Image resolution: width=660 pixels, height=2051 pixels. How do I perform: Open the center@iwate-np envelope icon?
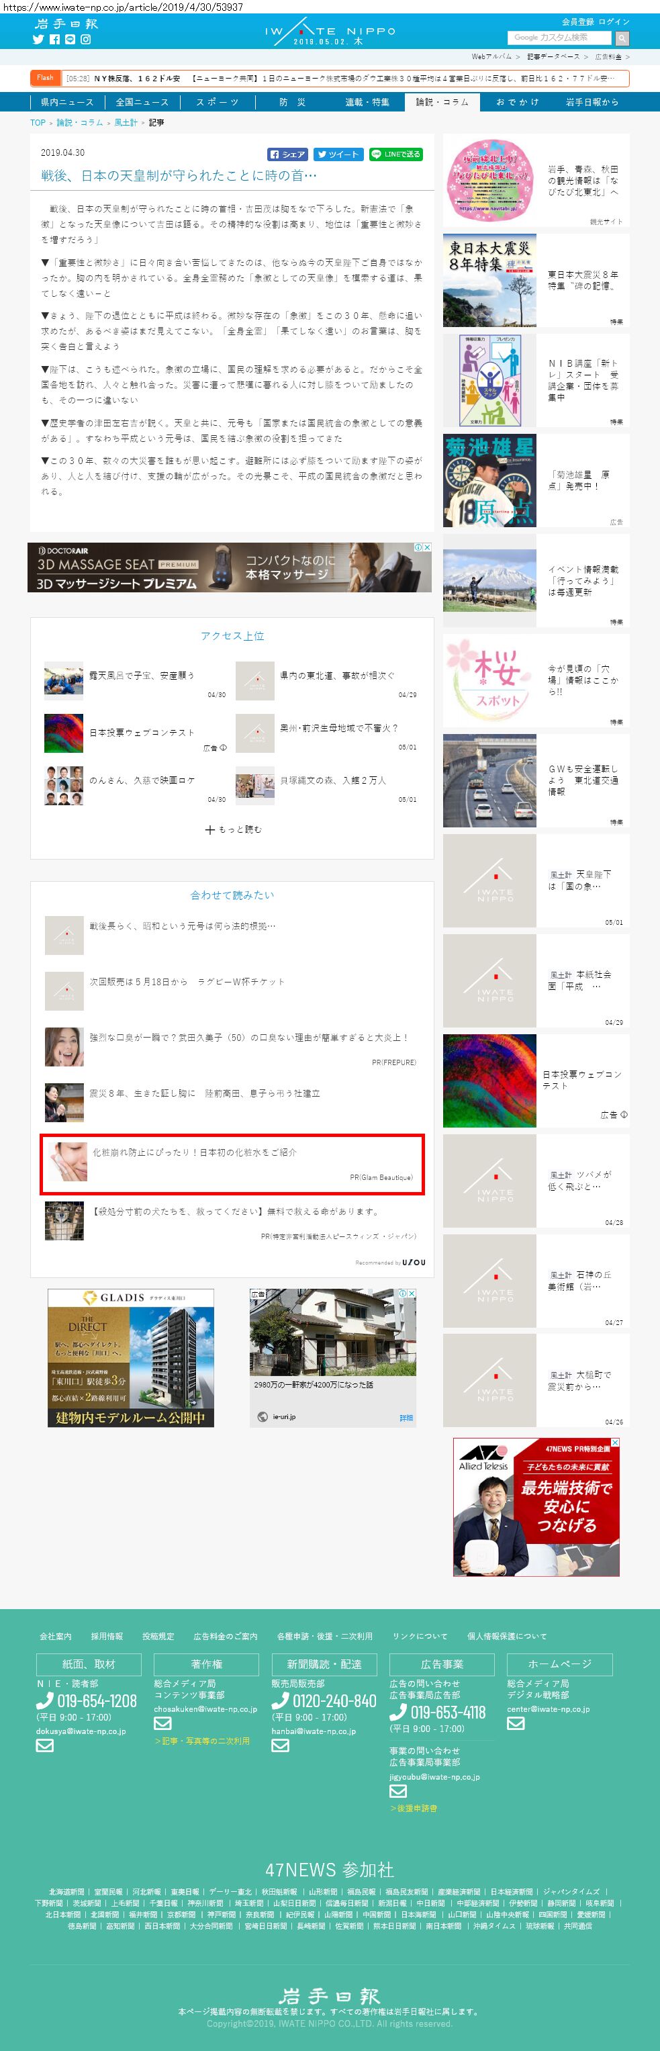(516, 1723)
